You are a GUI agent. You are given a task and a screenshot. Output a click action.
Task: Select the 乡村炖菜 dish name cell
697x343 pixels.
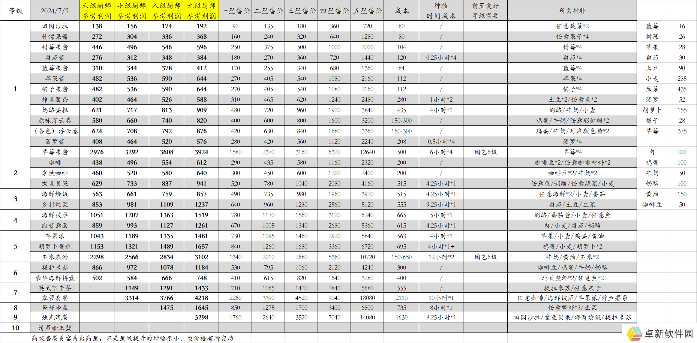[x=55, y=204]
